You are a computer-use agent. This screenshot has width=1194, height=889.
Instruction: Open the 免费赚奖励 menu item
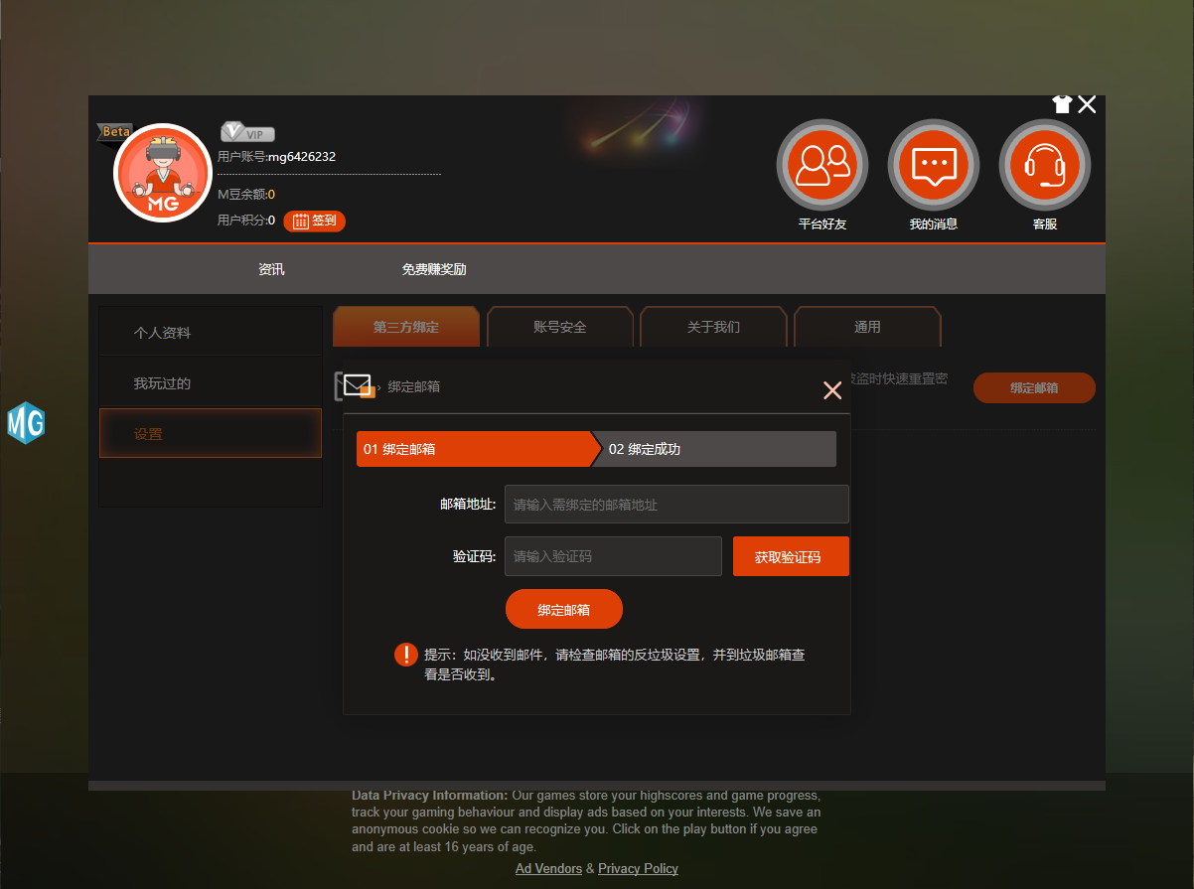pos(434,269)
